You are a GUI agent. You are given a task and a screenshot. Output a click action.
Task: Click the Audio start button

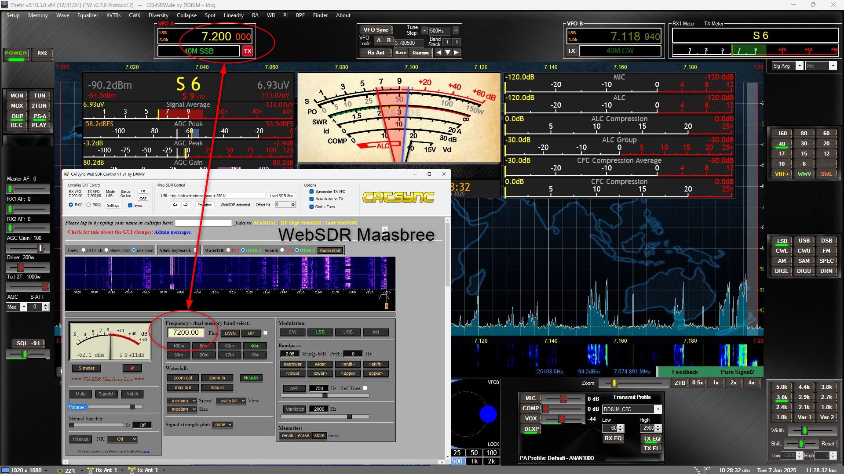tap(330, 250)
